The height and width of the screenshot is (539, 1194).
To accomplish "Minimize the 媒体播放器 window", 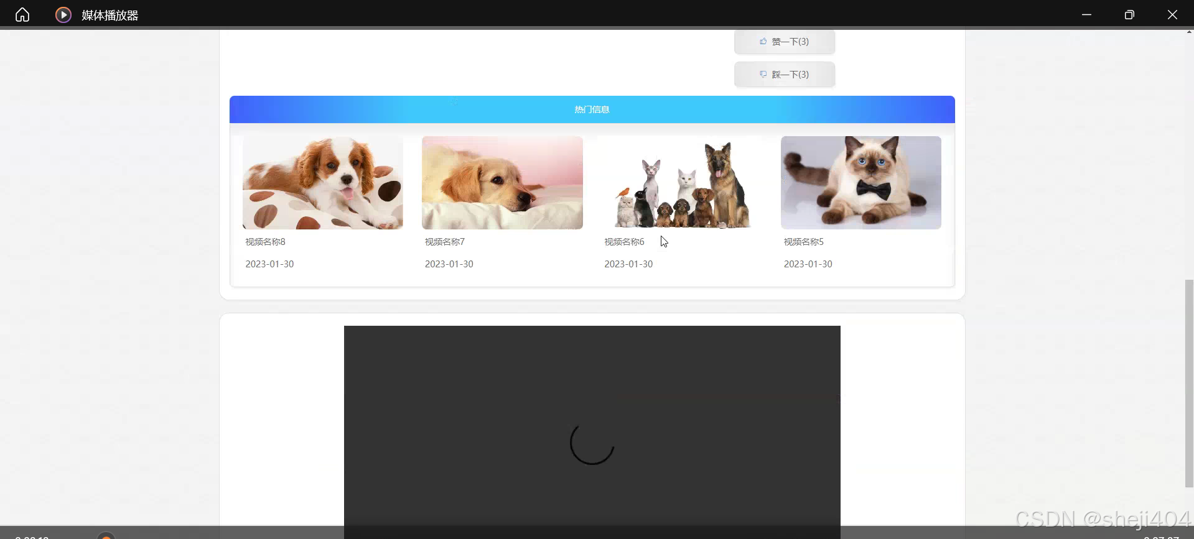I will click(x=1086, y=14).
